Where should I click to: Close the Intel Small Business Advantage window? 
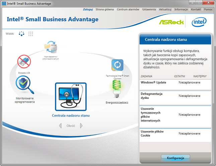coord(208,3)
